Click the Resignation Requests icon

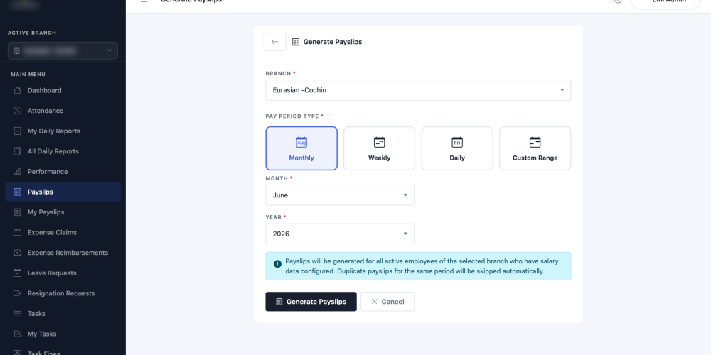[x=17, y=293]
